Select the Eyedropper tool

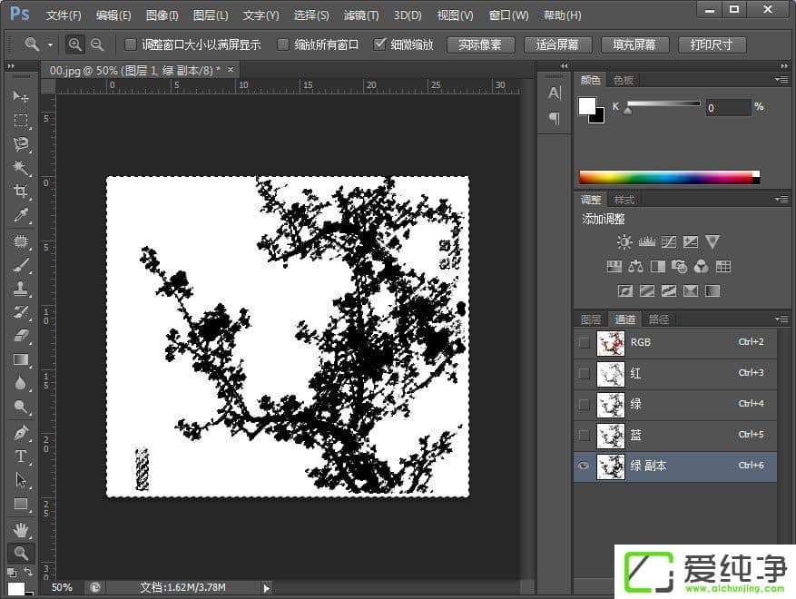coord(21,215)
